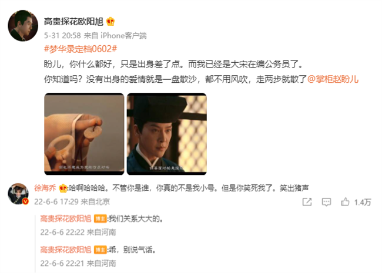Click the 博主 tag on the first reply
The width and height of the screenshot is (382, 273).
click(100, 219)
